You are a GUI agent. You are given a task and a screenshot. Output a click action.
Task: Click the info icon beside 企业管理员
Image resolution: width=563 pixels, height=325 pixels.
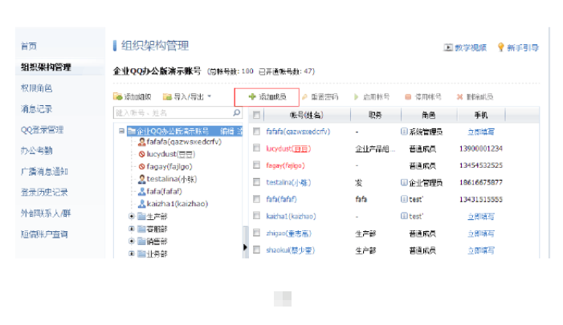(x=404, y=183)
